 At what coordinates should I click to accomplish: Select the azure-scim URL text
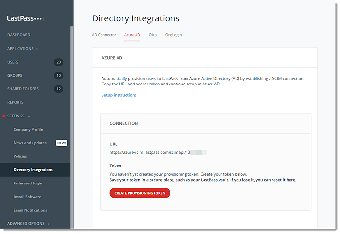[x=150, y=152]
